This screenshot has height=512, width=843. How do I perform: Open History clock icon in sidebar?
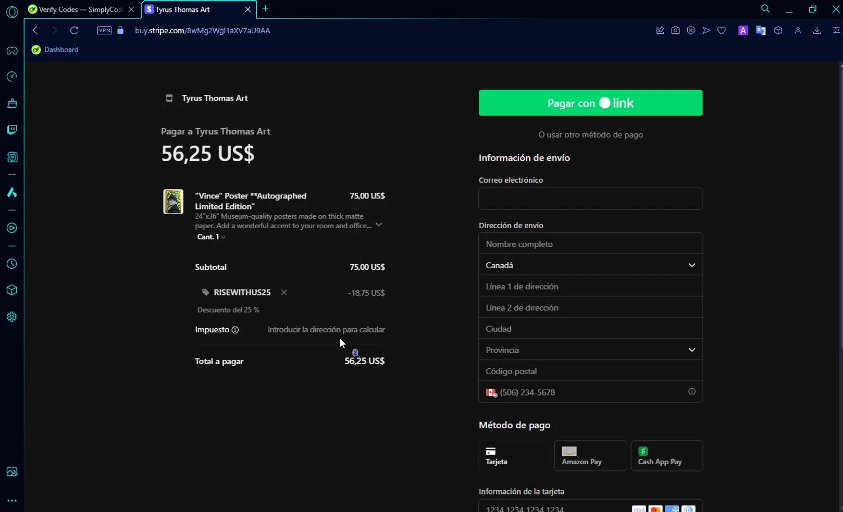[x=12, y=264]
